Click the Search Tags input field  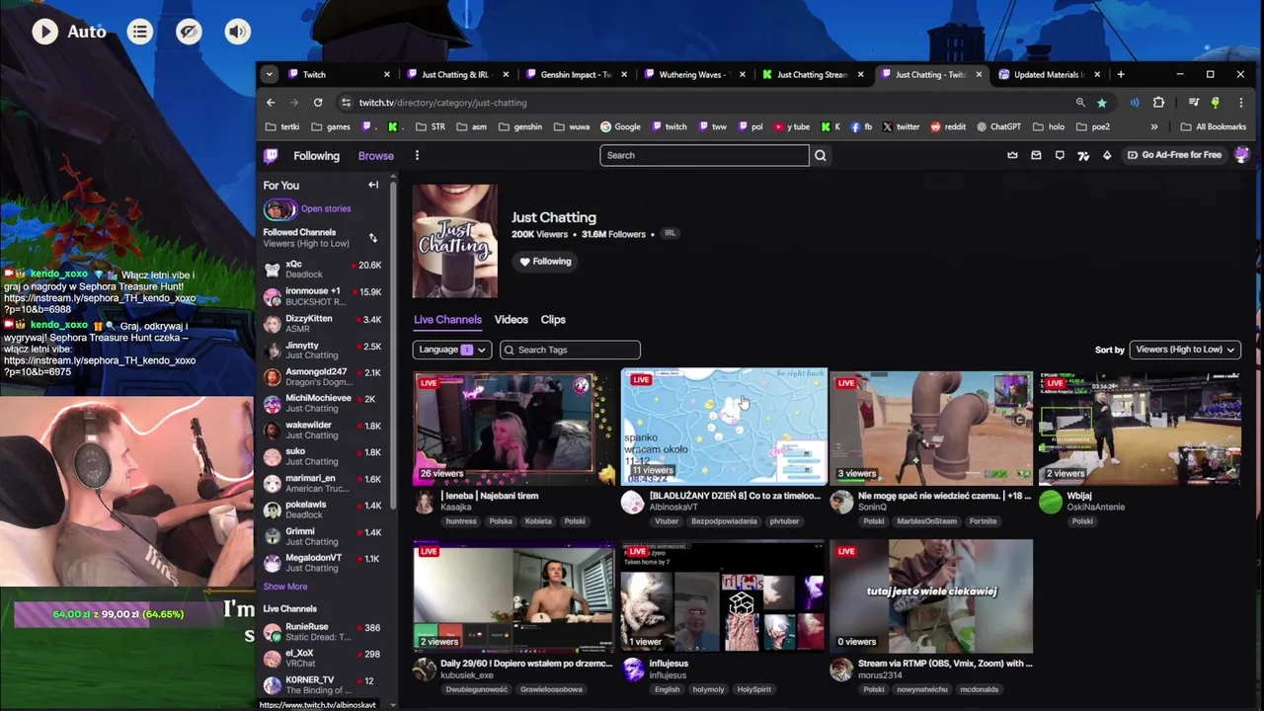coord(570,350)
